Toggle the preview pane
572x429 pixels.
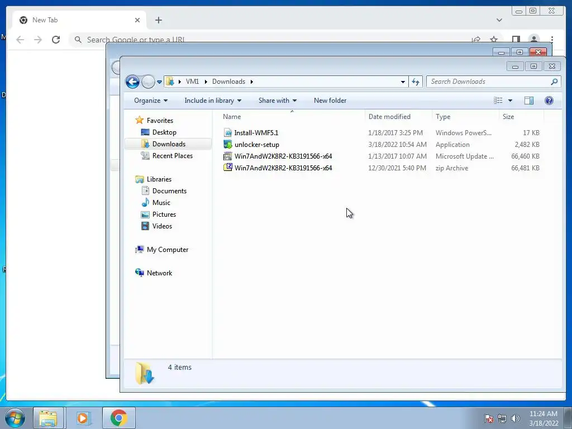(x=528, y=101)
